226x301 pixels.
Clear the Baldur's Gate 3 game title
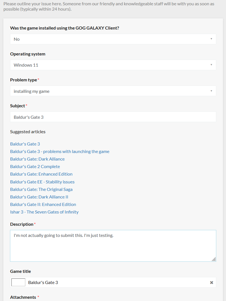point(212,282)
